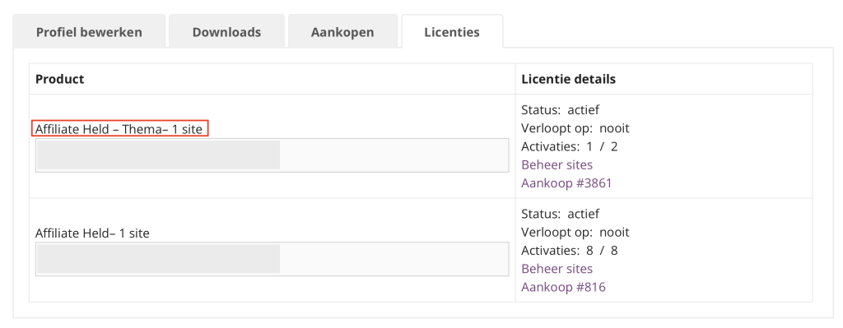Open Beheer sites for Aankoop #3861 license
The image size is (843, 328).
(x=557, y=164)
